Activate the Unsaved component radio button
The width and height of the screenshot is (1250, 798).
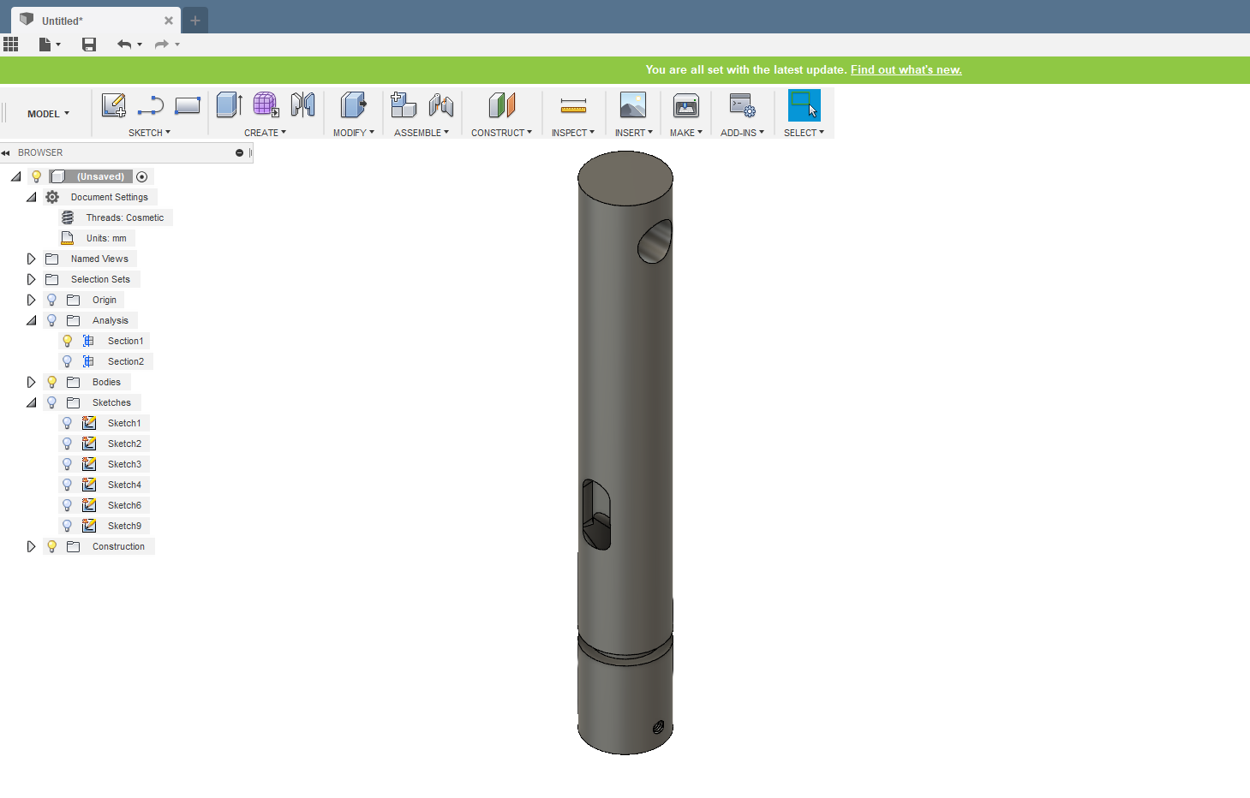coord(142,176)
